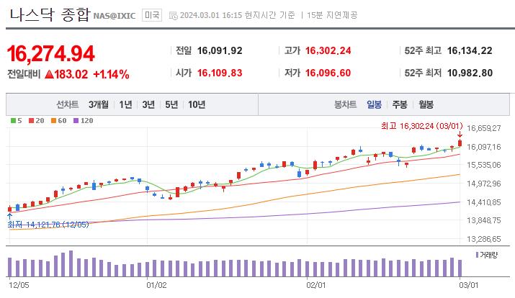Click the first red candlestick on 12/05
Image resolution: width=515 pixels, height=298 pixels.
point(10,209)
